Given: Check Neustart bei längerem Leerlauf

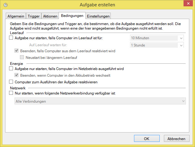Looking at the screenshot, I should [22, 57].
